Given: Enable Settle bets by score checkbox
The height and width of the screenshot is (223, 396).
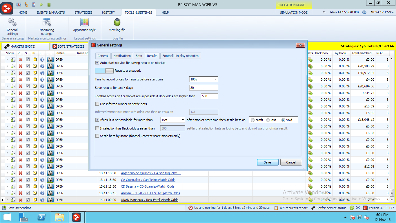Looking at the screenshot, I should pyautogui.click(x=97, y=136).
